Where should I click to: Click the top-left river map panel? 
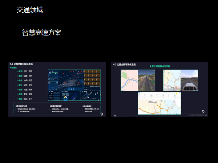coord(129,79)
